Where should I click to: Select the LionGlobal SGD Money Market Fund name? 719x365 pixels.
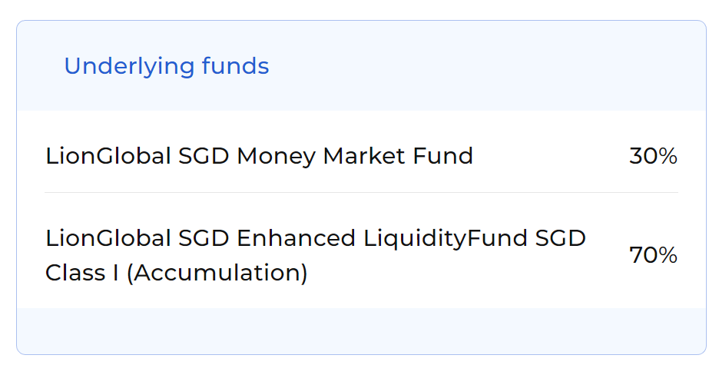coord(259,156)
